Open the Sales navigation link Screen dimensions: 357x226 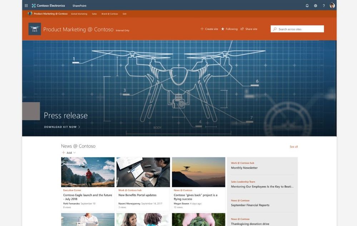94,14
